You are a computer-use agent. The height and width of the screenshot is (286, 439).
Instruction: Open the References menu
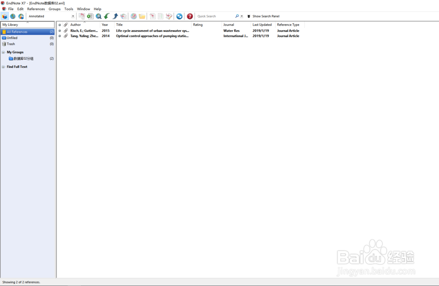(36, 9)
